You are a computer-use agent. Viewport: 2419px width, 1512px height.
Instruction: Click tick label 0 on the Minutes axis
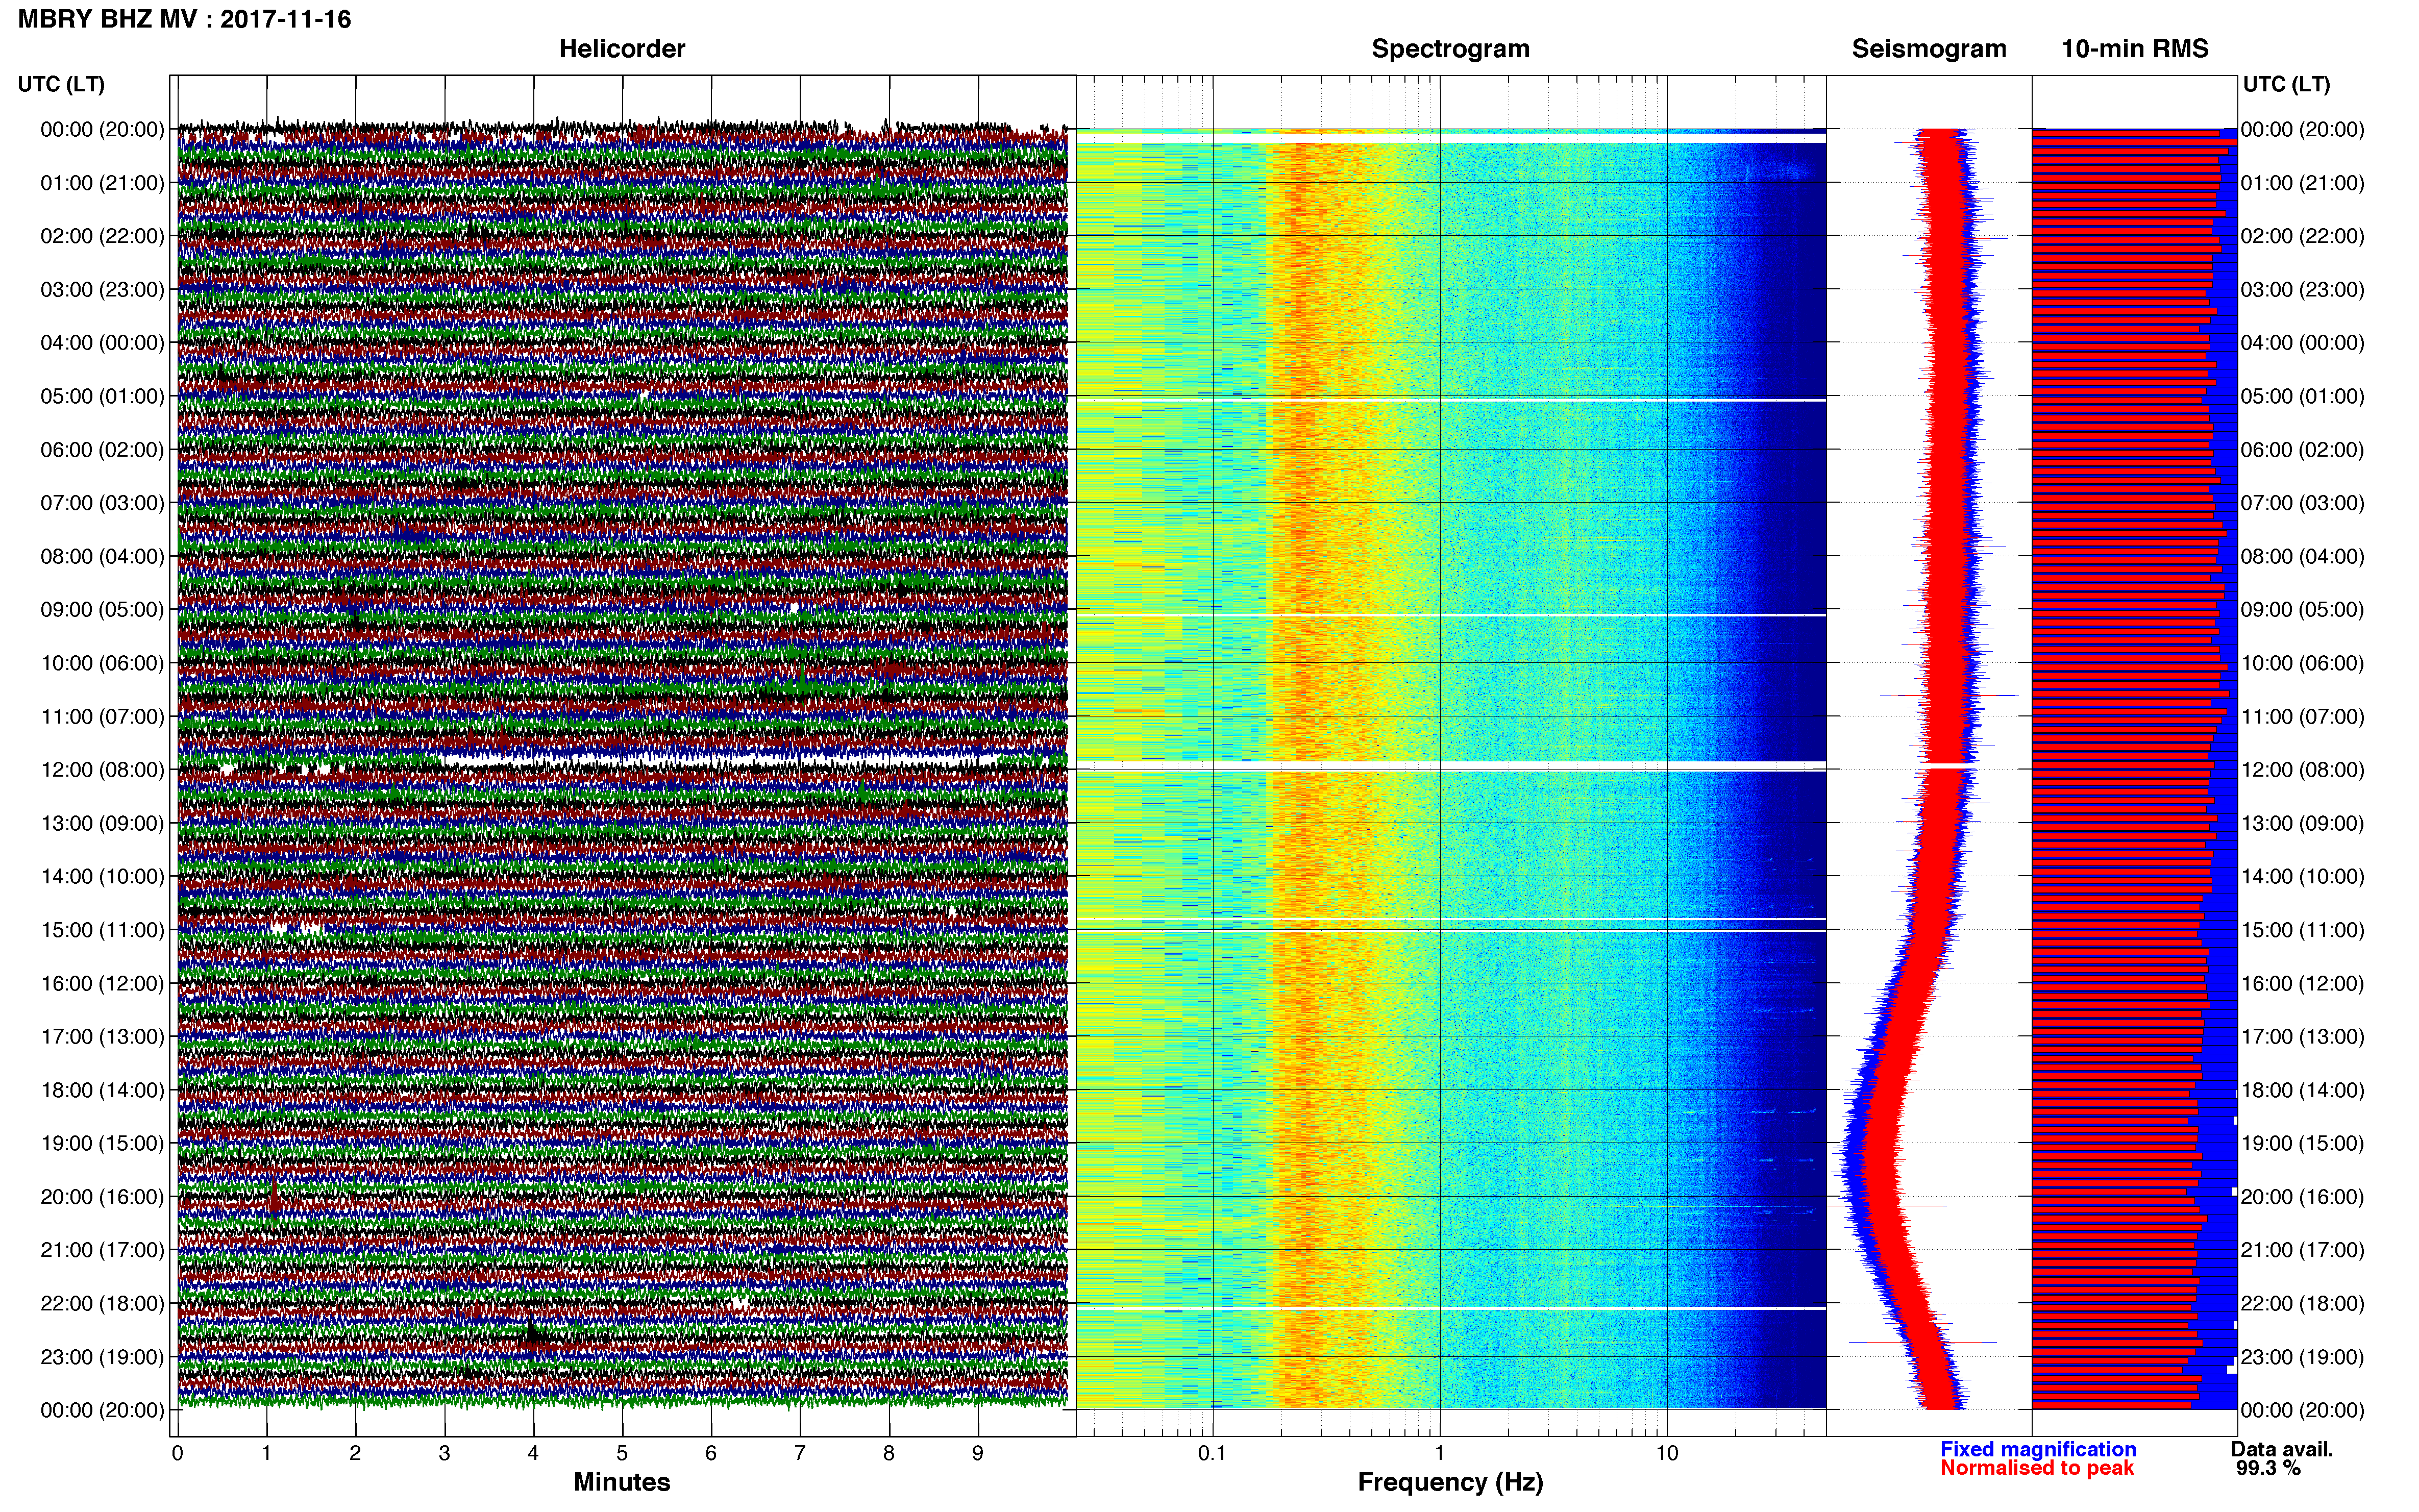[x=178, y=1454]
